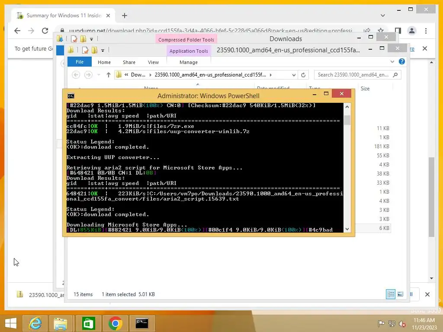
Task: Switch to the View ribbon tab
Action: coord(153,62)
